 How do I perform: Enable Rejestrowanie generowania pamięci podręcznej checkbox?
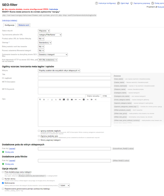click(3, 189)
